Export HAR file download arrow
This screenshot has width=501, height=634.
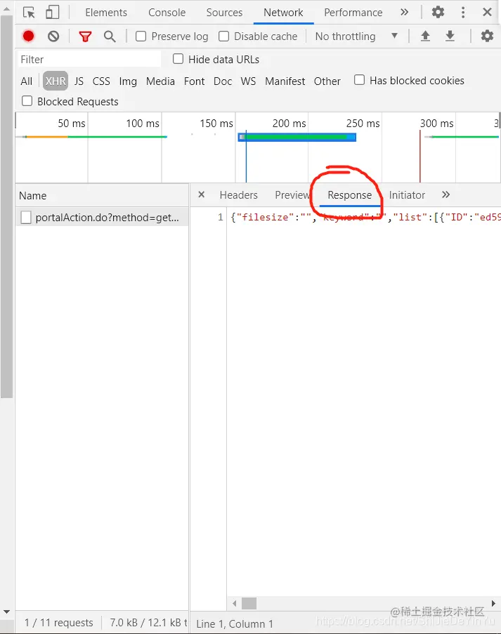point(450,37)
